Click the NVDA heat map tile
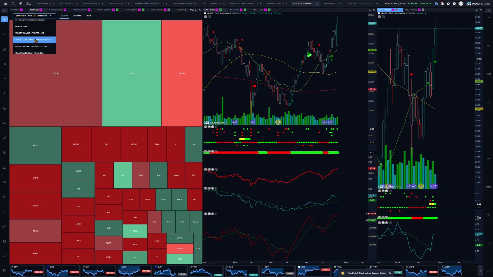 coord(56,73)
